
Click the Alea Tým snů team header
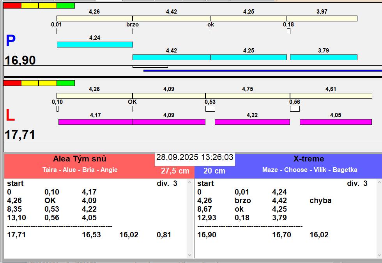pyautogui.click(x=80, y=159)
